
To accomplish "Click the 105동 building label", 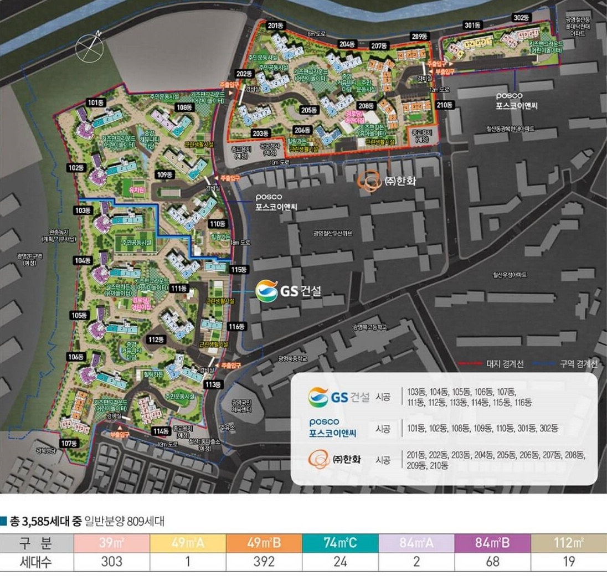I will click(x=79, y=316).
